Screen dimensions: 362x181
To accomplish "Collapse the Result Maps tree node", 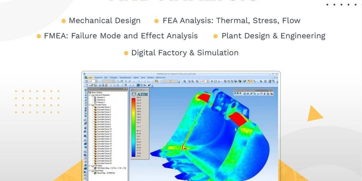I will coord(90,171).
